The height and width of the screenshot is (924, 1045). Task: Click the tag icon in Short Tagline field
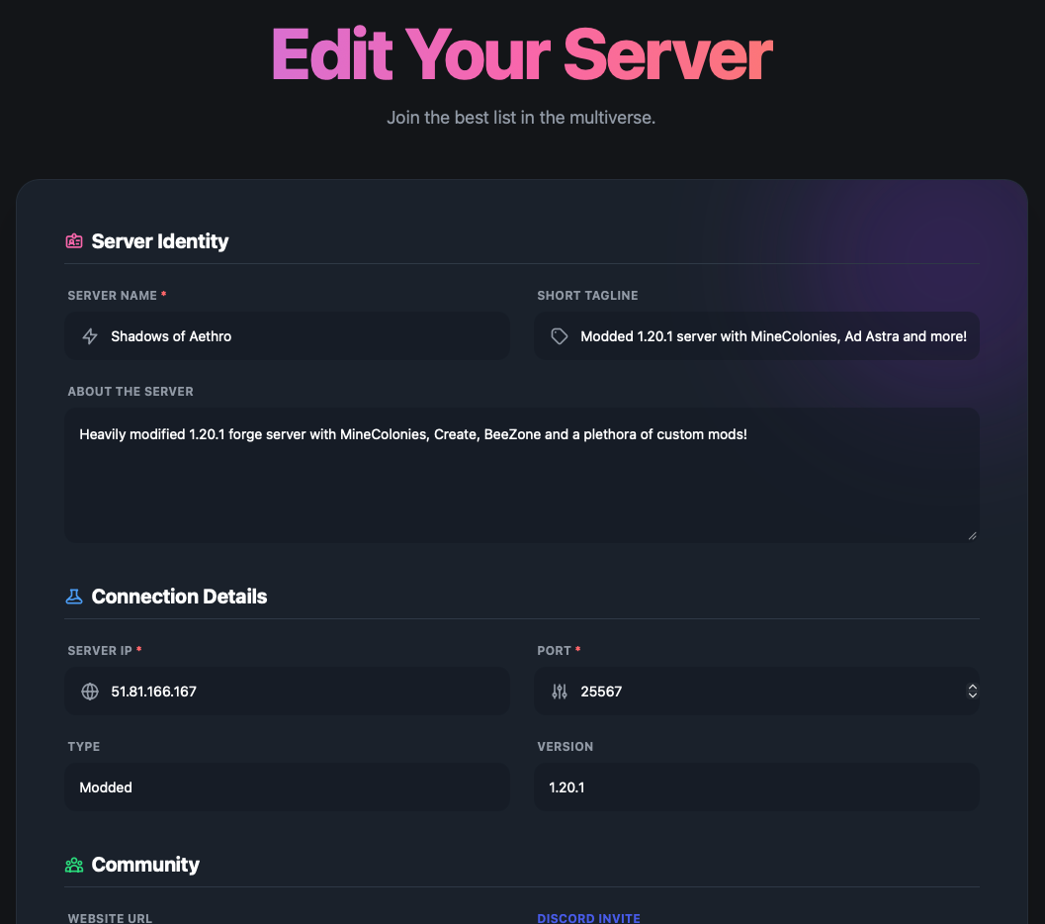click(x=560, y=336)
